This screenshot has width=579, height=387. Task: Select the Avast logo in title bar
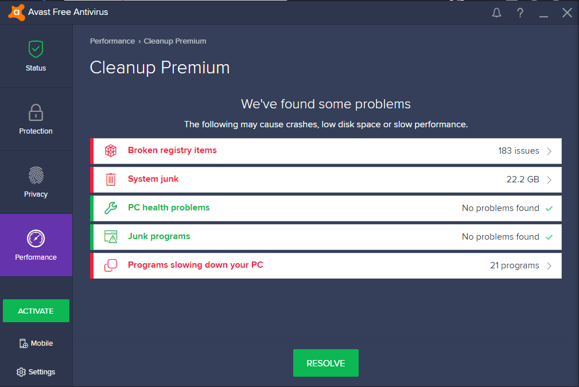tap(15, 11)
